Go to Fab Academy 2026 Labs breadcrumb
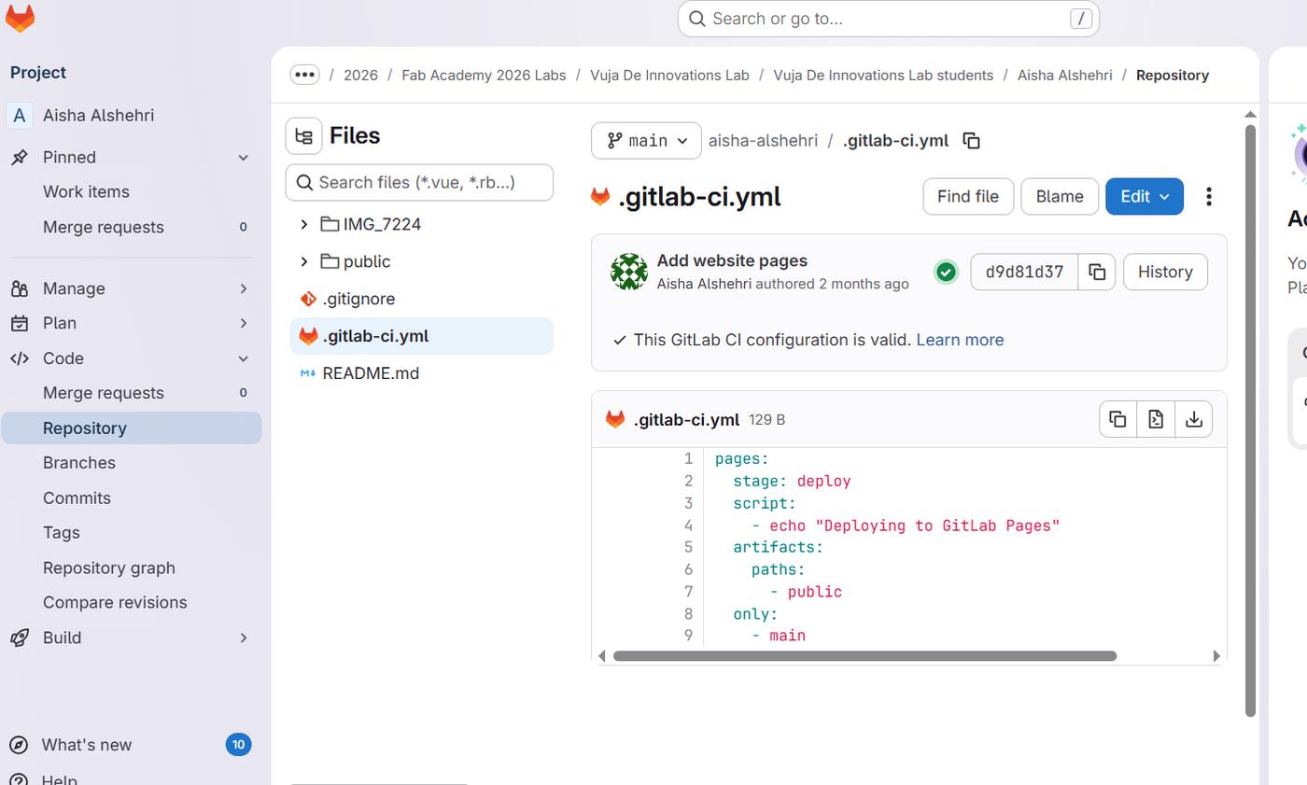The width and height of the screenshot is (1307, 785). 484,75
